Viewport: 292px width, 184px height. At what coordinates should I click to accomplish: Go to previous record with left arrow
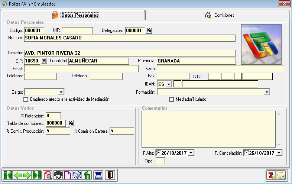pyautogui.click(x=18, y=175)
